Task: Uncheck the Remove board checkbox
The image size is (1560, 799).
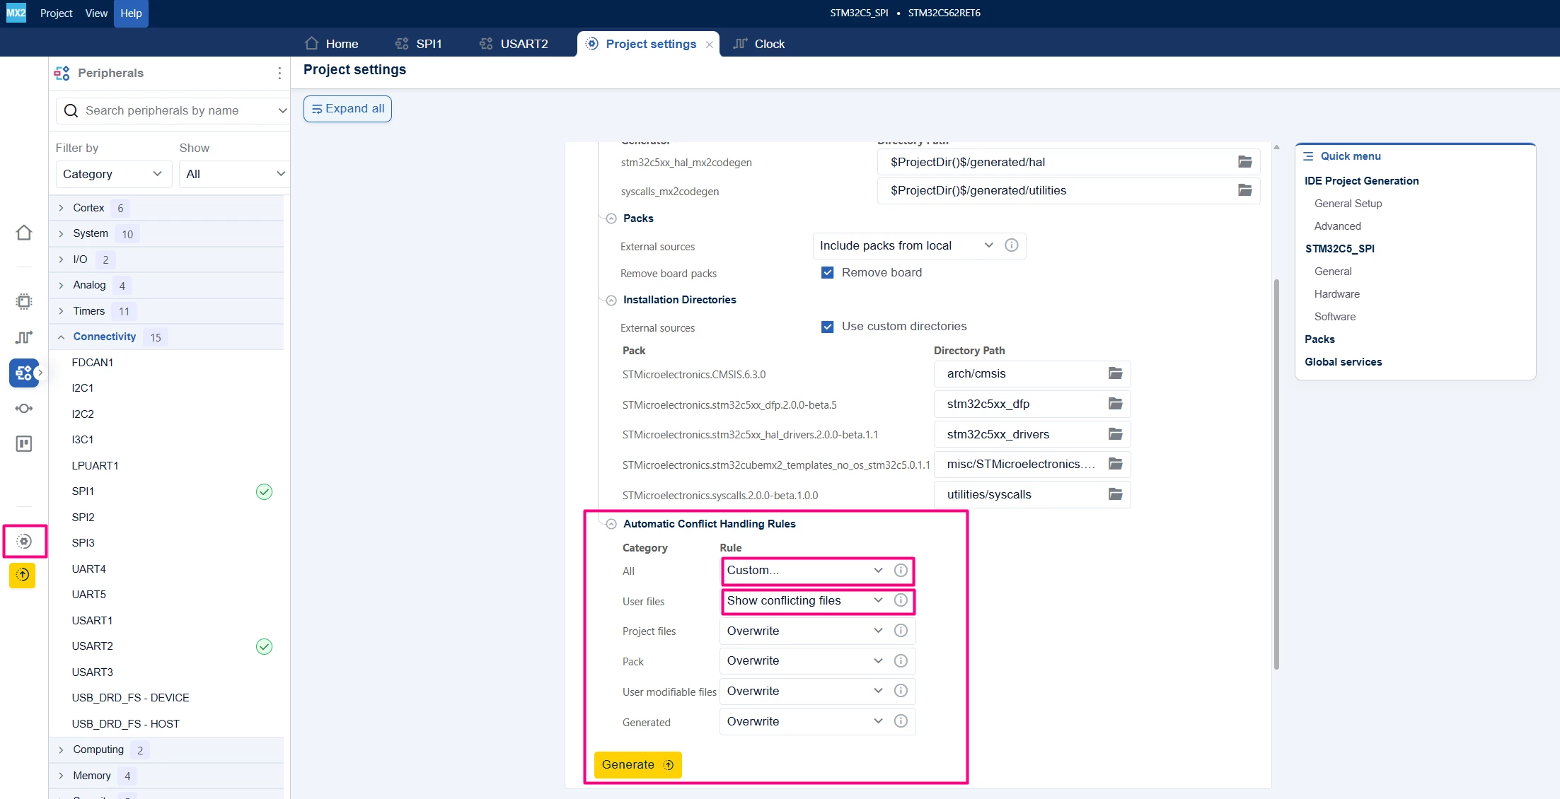Action: tap(827, 273)
